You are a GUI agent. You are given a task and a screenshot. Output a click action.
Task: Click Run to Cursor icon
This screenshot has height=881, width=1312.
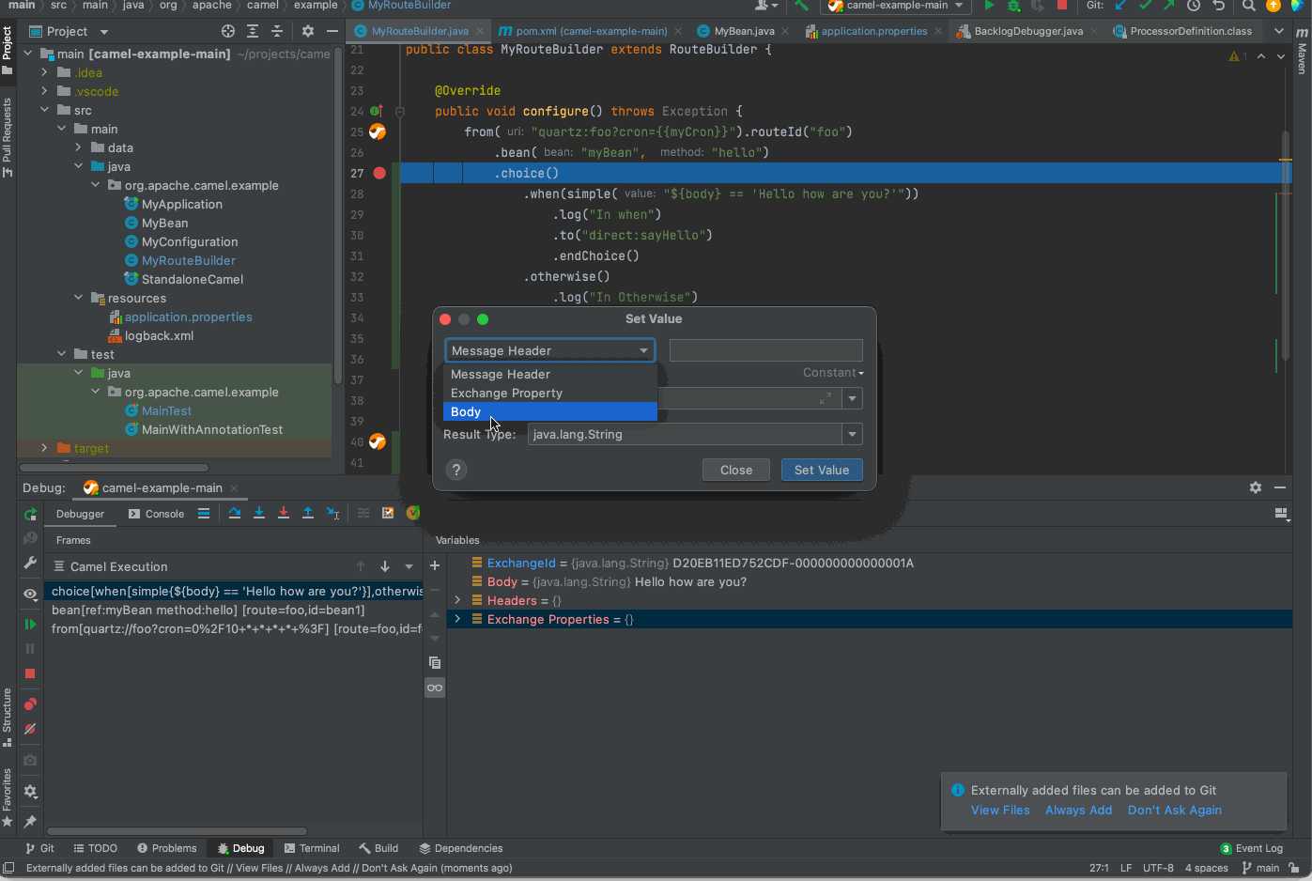point(332,513)
